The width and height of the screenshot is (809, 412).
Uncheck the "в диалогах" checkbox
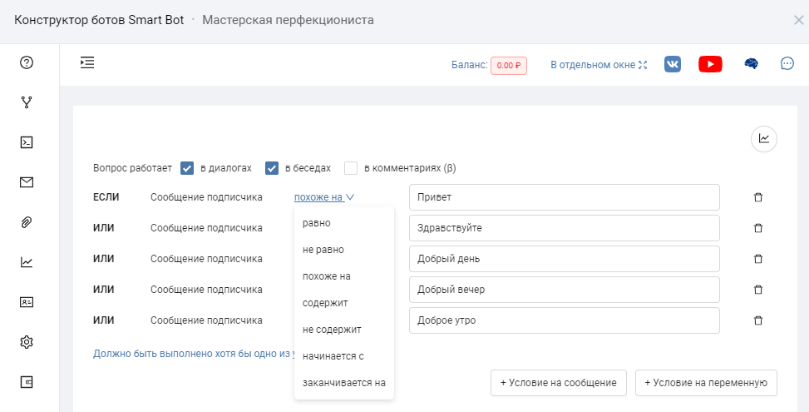click(x=187, y=168)
